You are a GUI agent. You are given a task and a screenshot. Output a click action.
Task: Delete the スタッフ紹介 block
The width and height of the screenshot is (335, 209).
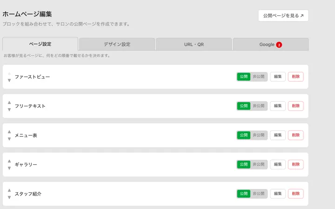pyautogui.click(x=296, y=194)
